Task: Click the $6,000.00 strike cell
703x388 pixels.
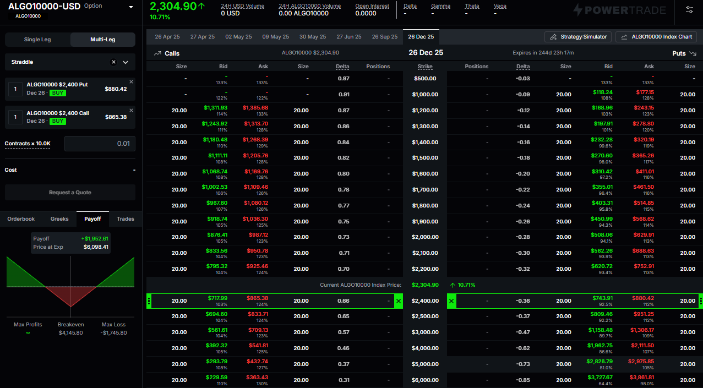Action: click(425, 380)
